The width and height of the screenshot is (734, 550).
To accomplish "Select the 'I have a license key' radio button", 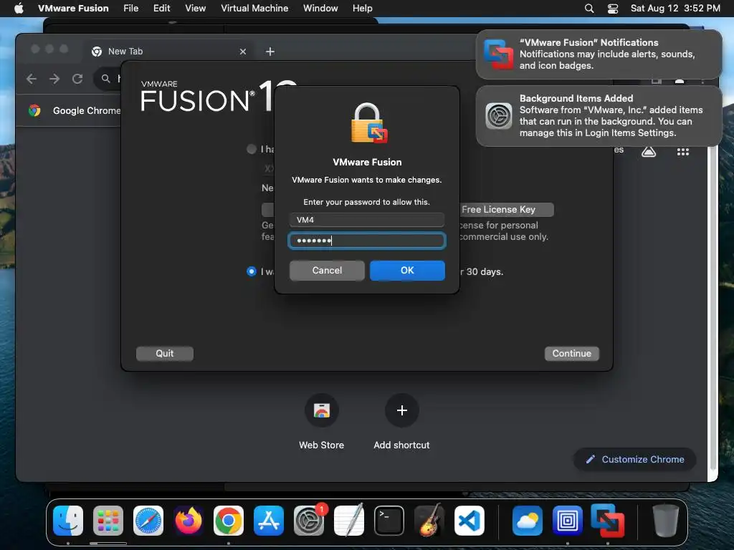I will coord(252,149).
